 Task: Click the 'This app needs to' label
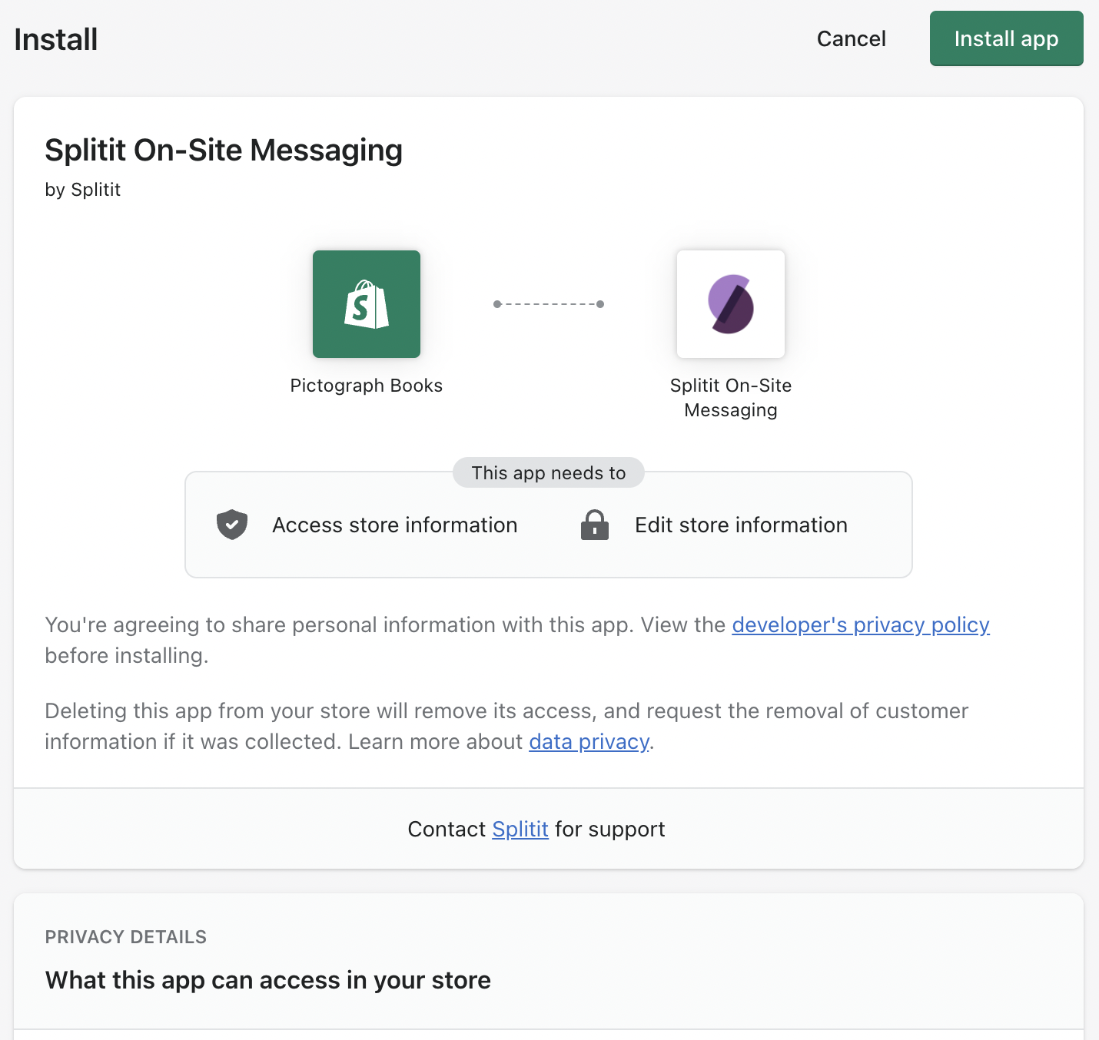point(549,472)
